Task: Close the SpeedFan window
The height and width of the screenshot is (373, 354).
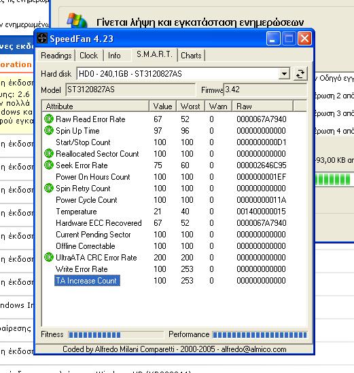Action: (304, 39)
